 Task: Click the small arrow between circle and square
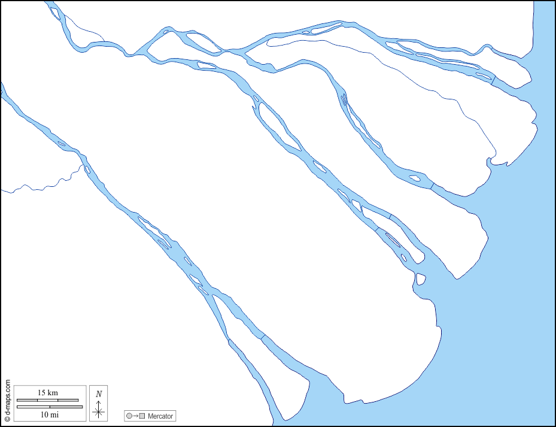click(x=136, y=416)
